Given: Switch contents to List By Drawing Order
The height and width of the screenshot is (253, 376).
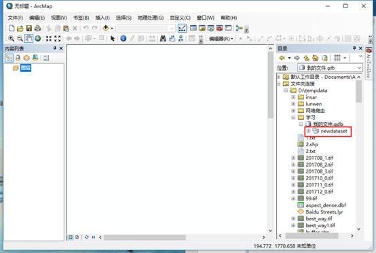Looking at the screenshot, I should tap(9, 58).
